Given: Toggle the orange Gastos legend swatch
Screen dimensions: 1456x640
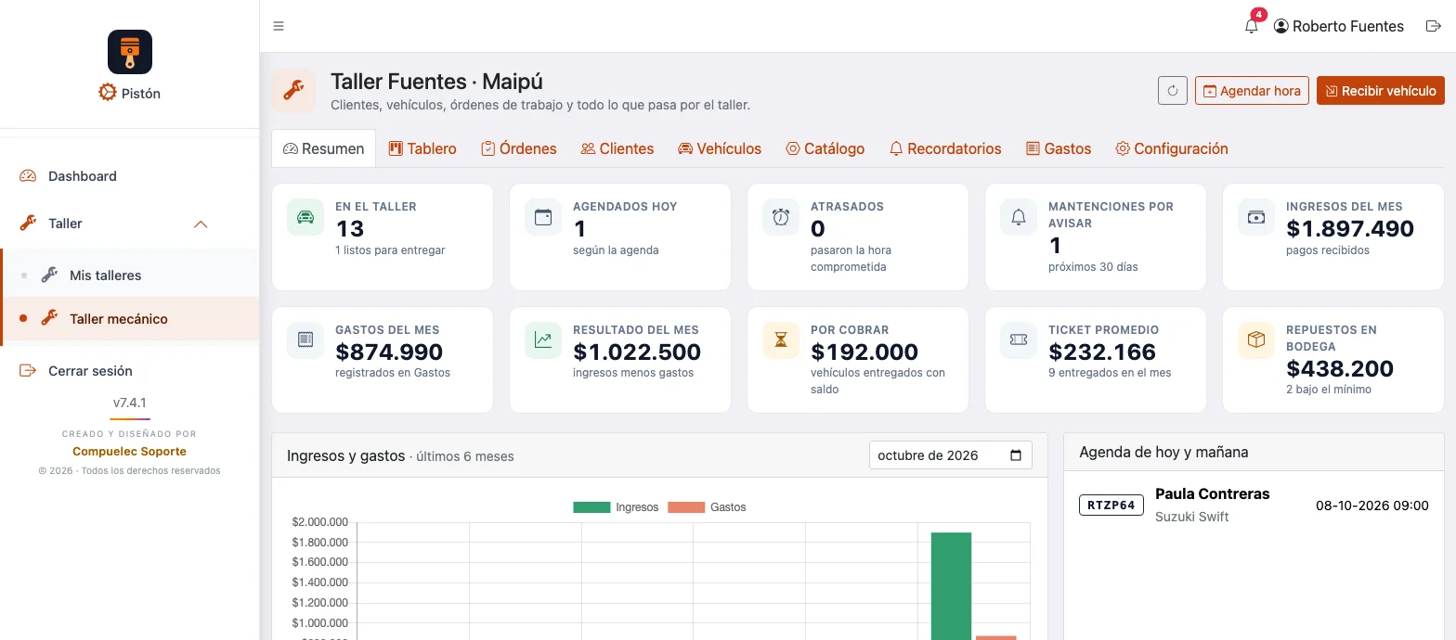Looking at the screenshot, I should click(686, 507).
